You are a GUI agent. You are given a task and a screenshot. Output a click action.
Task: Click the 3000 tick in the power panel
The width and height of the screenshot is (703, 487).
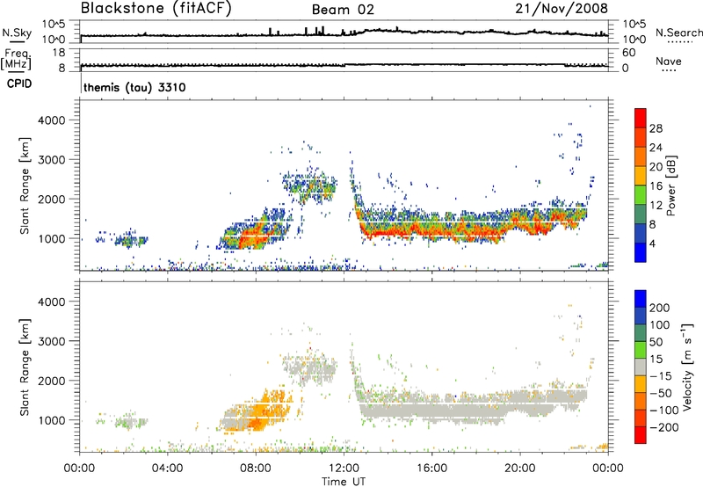(52, 160)
